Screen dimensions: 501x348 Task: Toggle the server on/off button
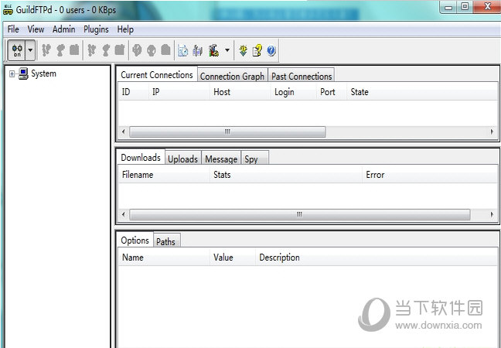point(17,50)
